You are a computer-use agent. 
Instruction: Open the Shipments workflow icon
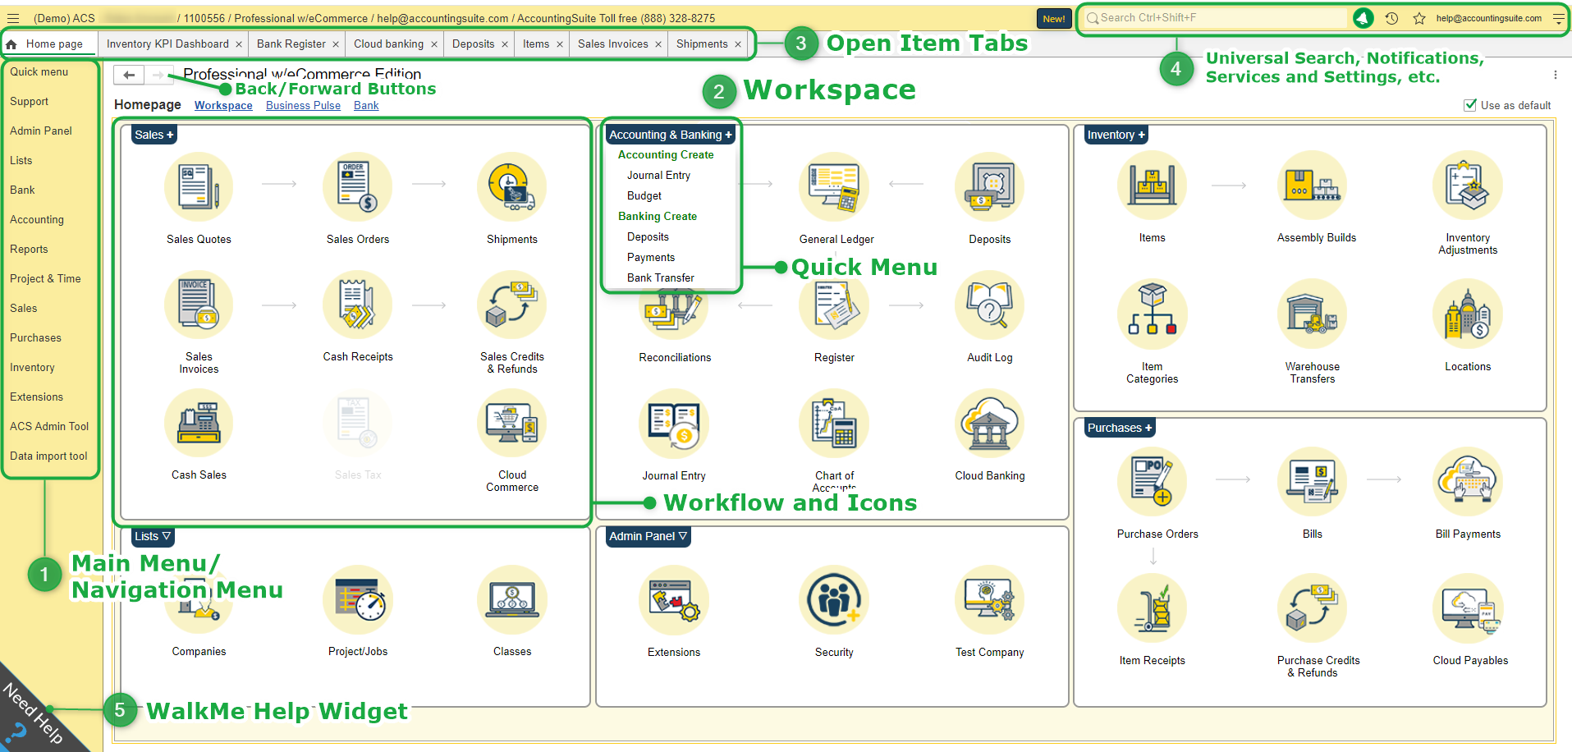click(511, 188)
